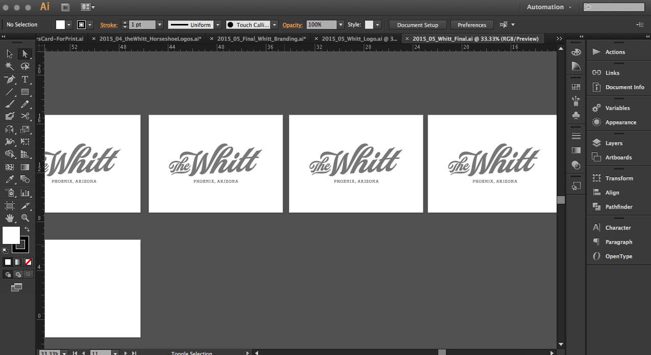Open fill color dropdown in control bar
Viewport: 651px width, 355px height.
click(69, 24)
